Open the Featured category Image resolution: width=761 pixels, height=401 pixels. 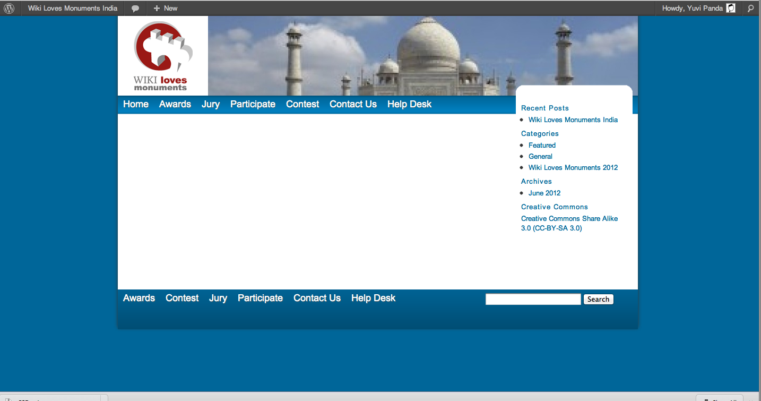542,145
